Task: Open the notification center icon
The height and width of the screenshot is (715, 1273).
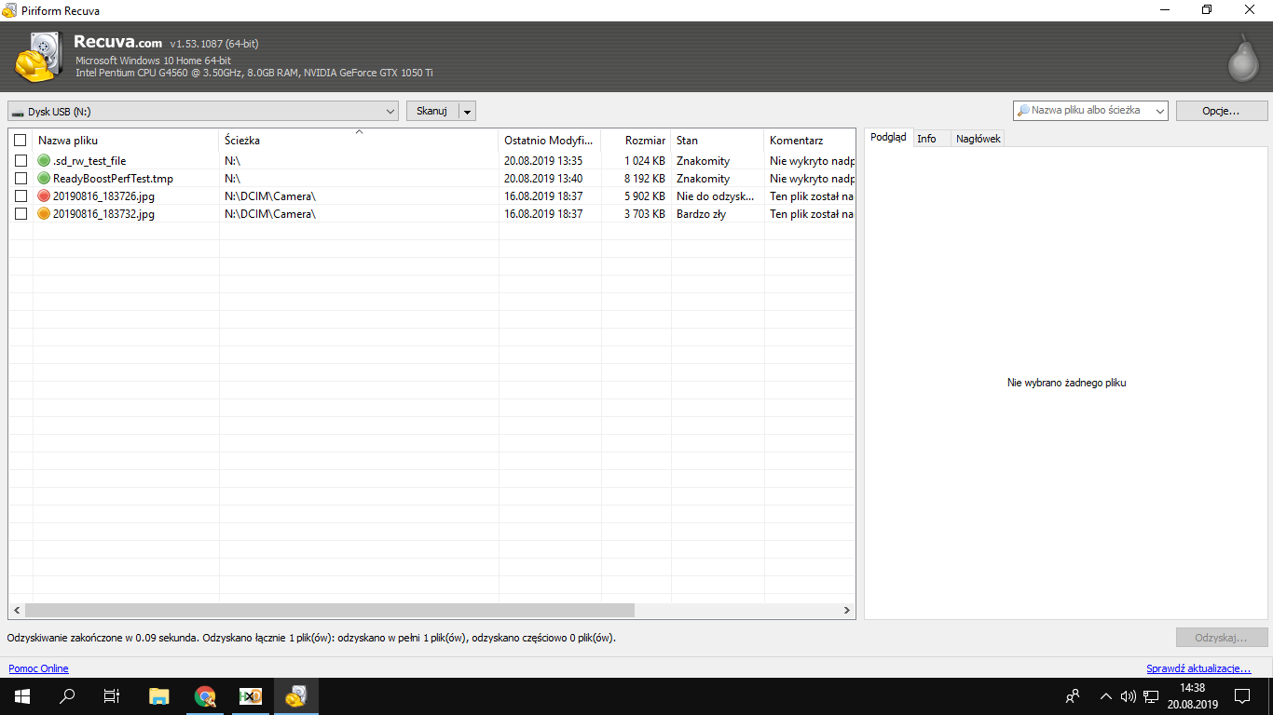Action: 1242,696
